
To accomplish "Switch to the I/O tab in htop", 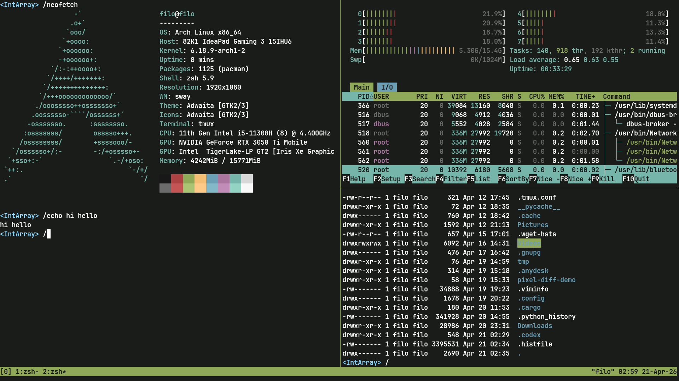I will [387, 87].
